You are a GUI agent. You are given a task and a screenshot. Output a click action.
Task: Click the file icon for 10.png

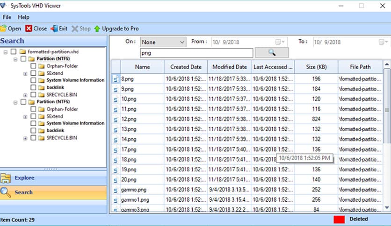(116, 99)
